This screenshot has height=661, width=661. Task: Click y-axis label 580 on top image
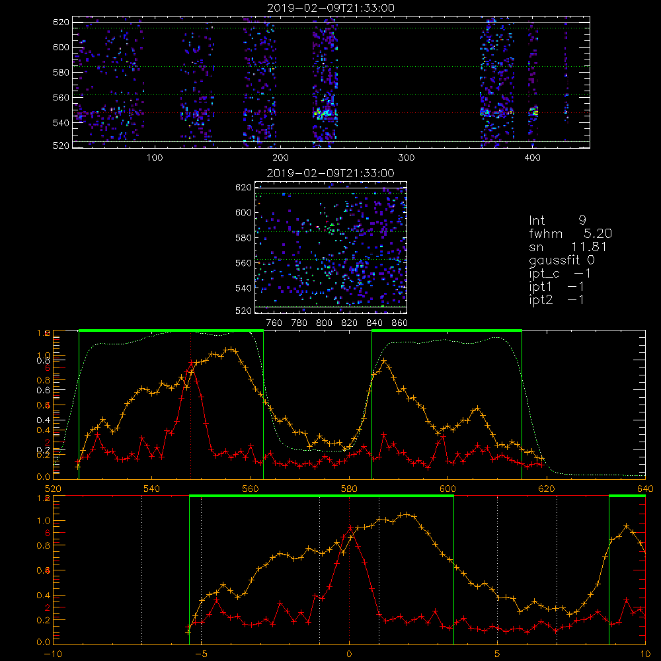click(x=61, y=73)
